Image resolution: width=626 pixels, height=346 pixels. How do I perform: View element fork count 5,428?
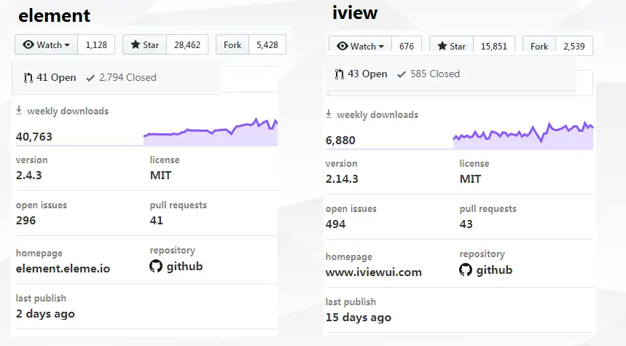click(267, 44)
